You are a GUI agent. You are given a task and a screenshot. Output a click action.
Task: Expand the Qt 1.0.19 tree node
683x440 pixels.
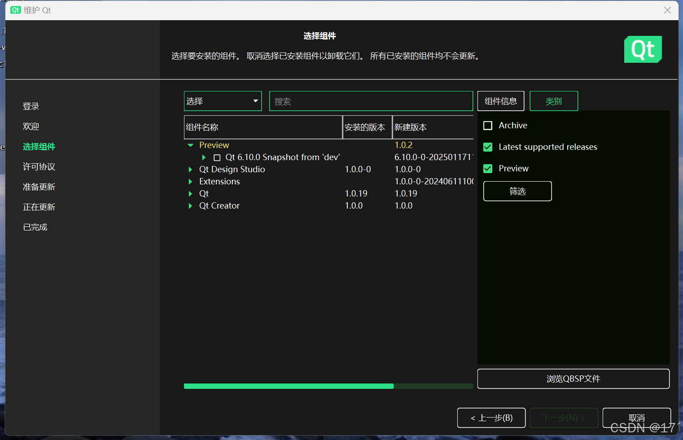190,194
